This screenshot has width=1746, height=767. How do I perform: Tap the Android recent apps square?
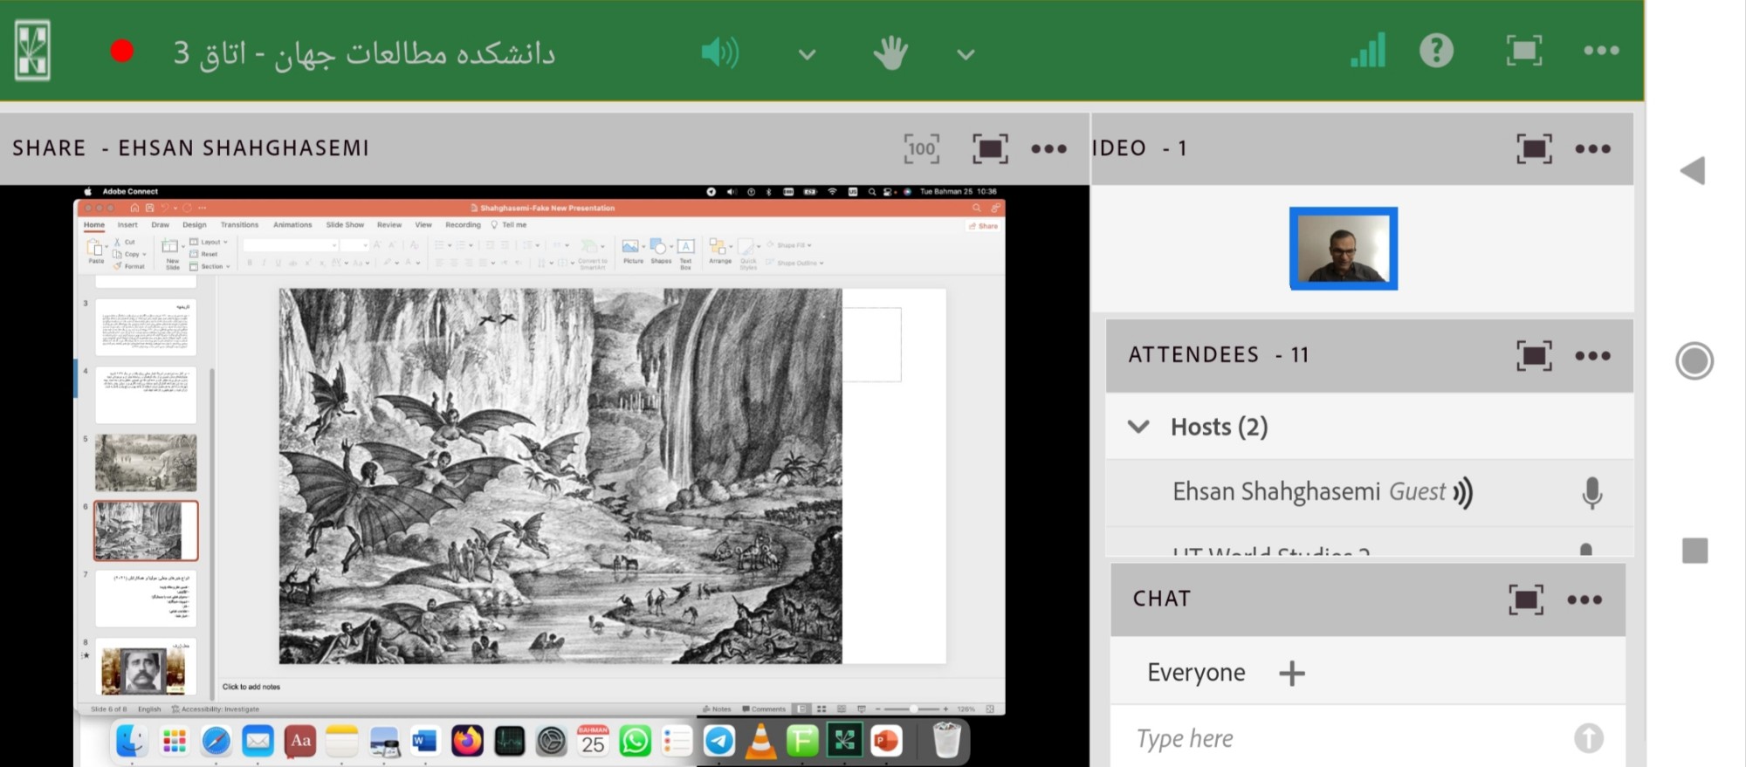(x=1694, y=551)
